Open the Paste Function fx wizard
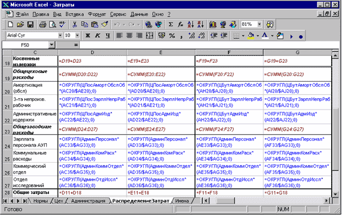The image size is (342, 218). click(x=181, y=24)
